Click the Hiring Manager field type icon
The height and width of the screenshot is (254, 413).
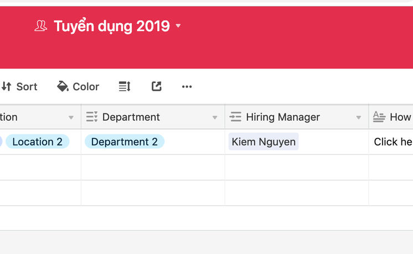click(x=235, y=117)
